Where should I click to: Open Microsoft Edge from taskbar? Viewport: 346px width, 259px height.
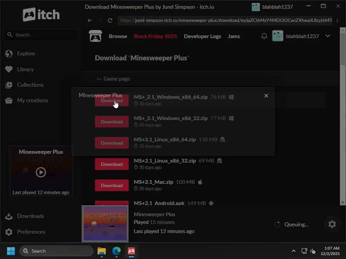(117, 251)
